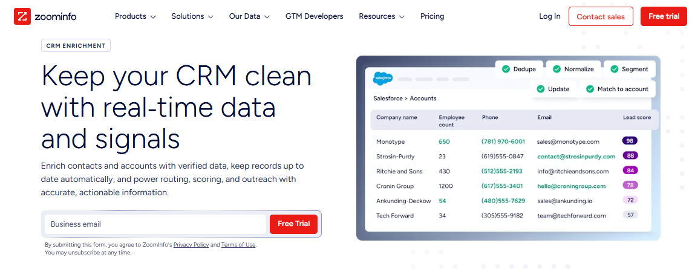The image size is (692, 269).
Task: Click the lead score 98 badge
Action: point(630,141)
